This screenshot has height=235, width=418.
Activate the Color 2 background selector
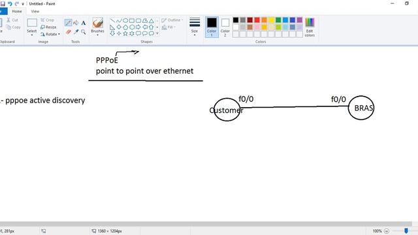click(x=225, y=27)
